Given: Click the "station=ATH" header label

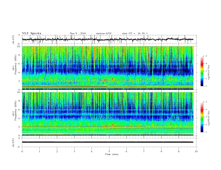Looking at the screenshot, I should click(x=104, y=33).
